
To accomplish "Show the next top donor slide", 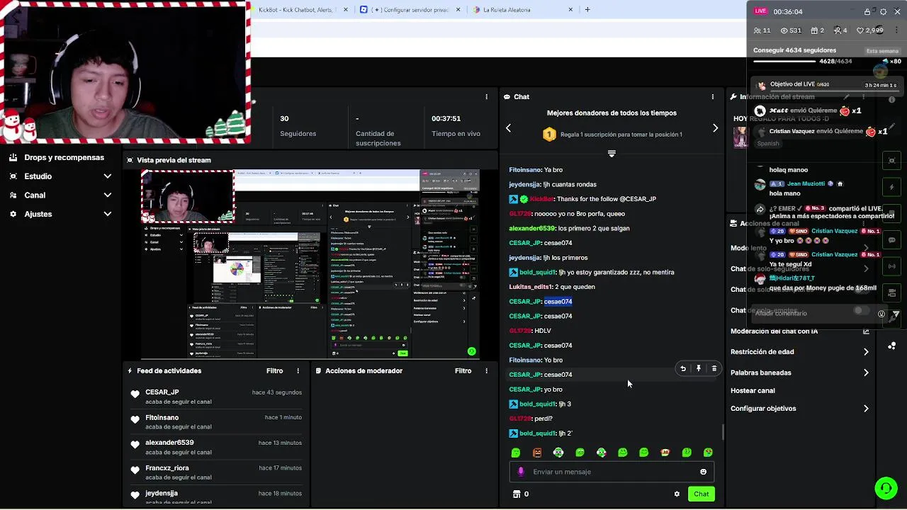I will (715, 128).
